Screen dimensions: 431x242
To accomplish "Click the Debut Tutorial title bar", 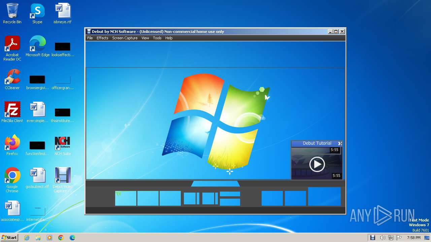I will 317,143.
